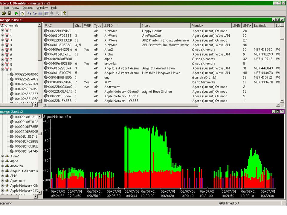The width and height of the screenshot is (287, 215).
Task: Expand the ANY SSID node
Action: pos(2,176)
